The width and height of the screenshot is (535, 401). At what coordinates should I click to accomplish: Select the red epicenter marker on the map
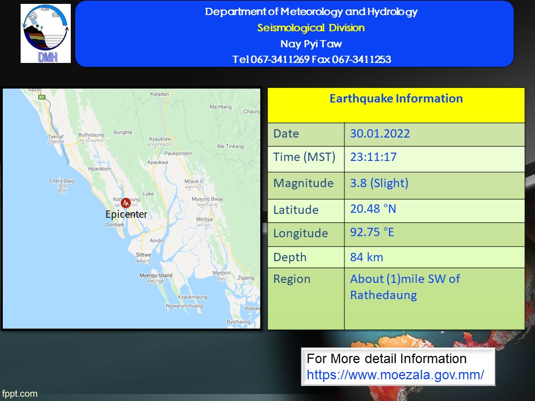pyautogui.click(x=126, y=203)
